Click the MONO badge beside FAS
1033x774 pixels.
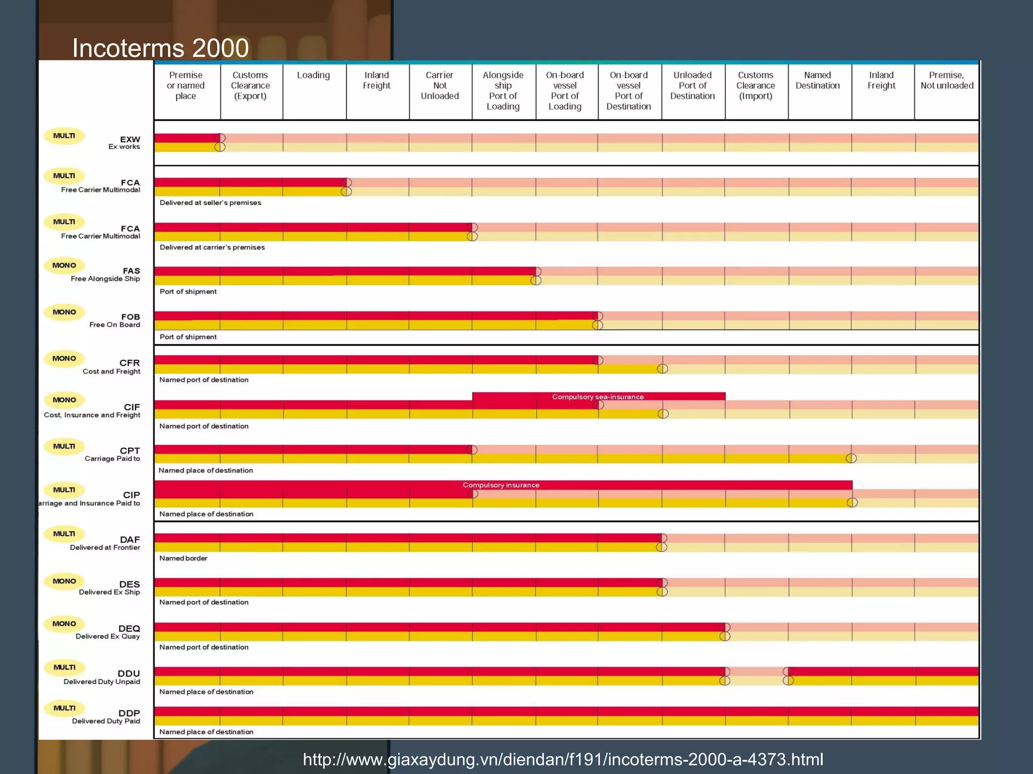tap(64, 265)
